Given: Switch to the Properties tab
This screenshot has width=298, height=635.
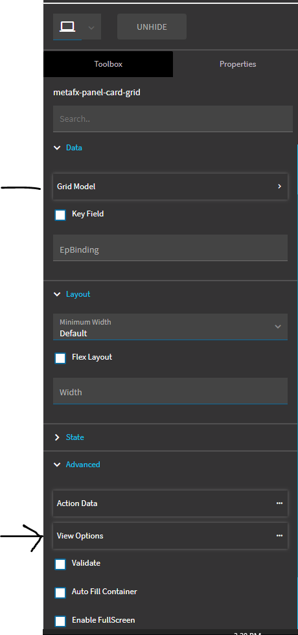Looking at the screenshot, I should pyautogui.click(x=238, y=64).
